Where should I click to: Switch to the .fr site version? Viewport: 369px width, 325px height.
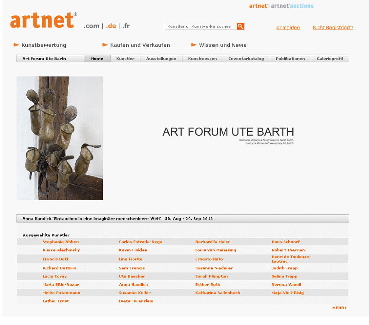pyautogui.click(x=126, y=26)
